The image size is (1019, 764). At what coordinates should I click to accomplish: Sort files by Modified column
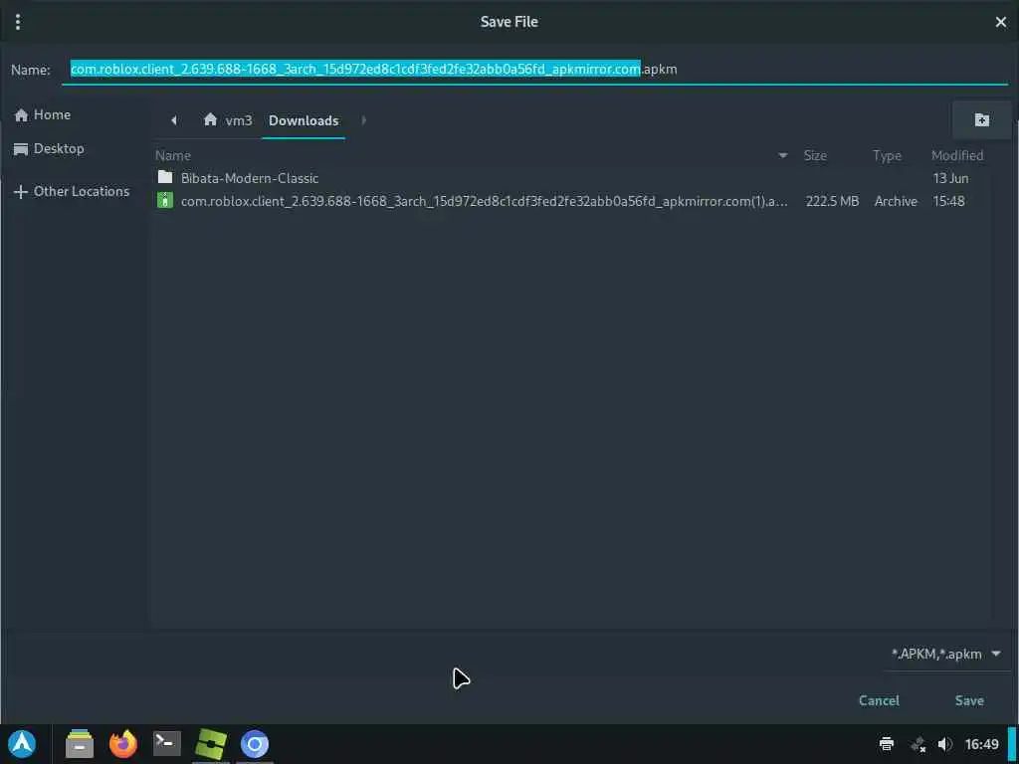(x=956, y=155)
